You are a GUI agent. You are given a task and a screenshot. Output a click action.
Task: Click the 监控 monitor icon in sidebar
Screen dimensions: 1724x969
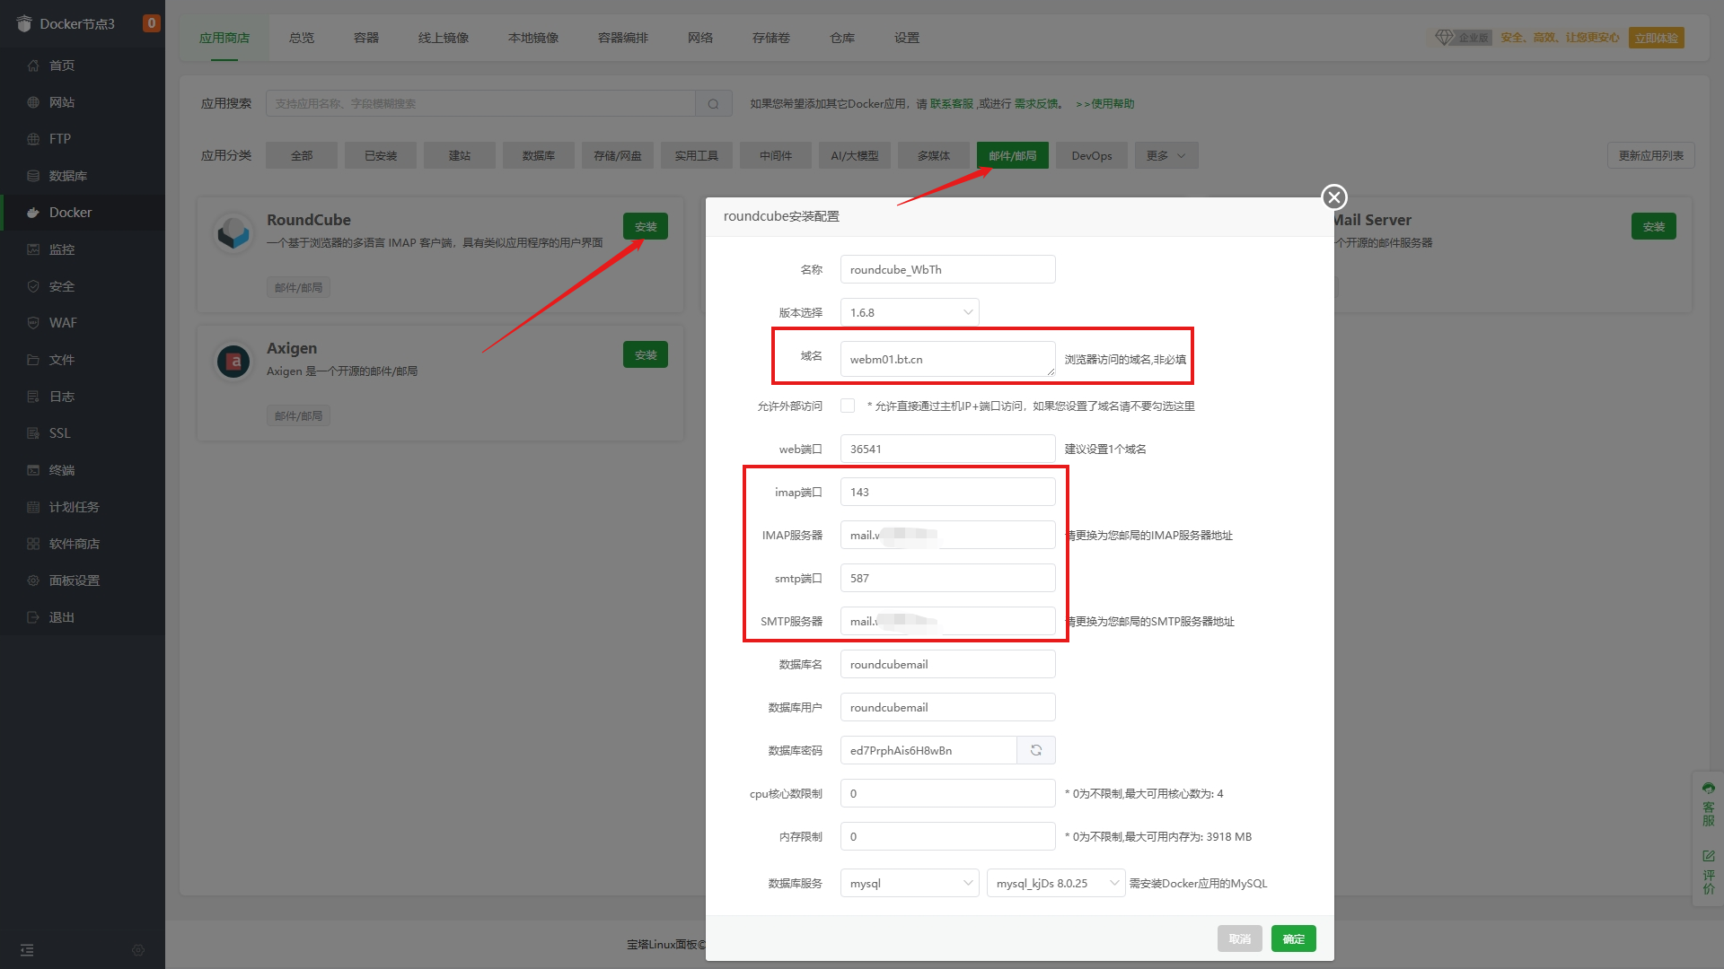(x=33, y=249)
